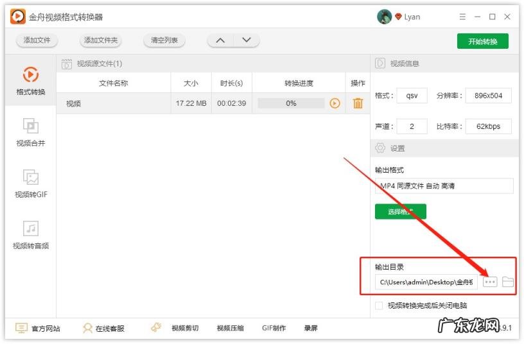Click the 输出格式 MP4 field

coord(444,186)
